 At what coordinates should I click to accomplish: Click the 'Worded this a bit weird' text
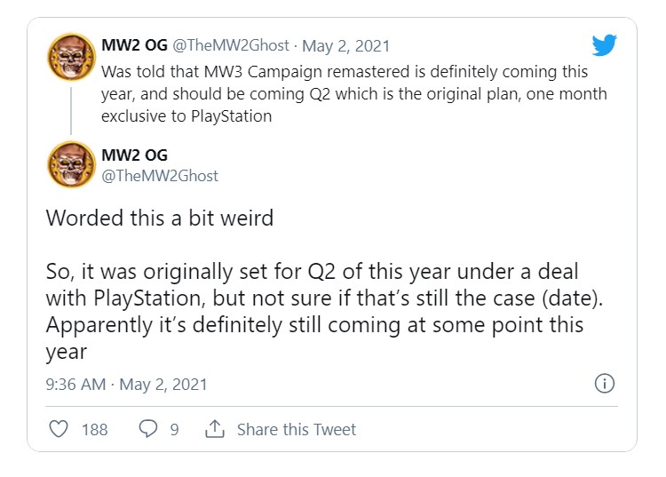coord(161,218)
